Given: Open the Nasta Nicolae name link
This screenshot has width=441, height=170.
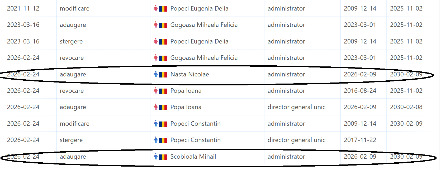Looking at the screenshot, I should pos(189,74).
